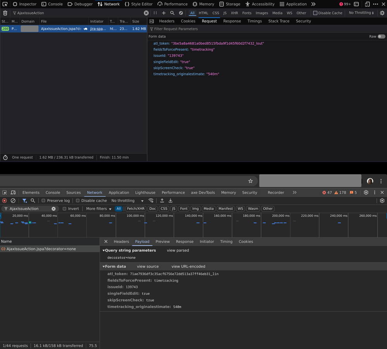Open the Chrome Preview tab
Screen dimensions: 387x349
click(163, 241)
